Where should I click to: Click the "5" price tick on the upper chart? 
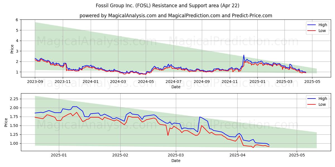tap(17, 30)
